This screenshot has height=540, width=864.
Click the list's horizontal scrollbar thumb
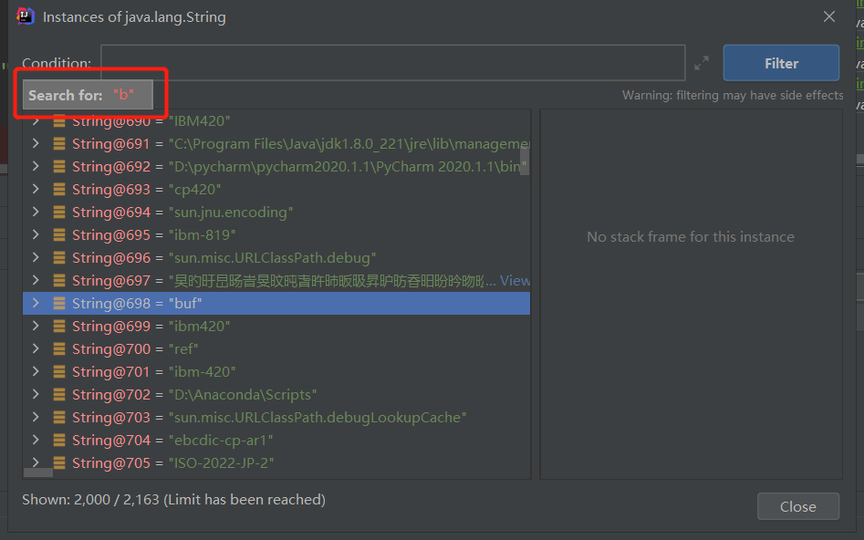(x=38, y=472)
